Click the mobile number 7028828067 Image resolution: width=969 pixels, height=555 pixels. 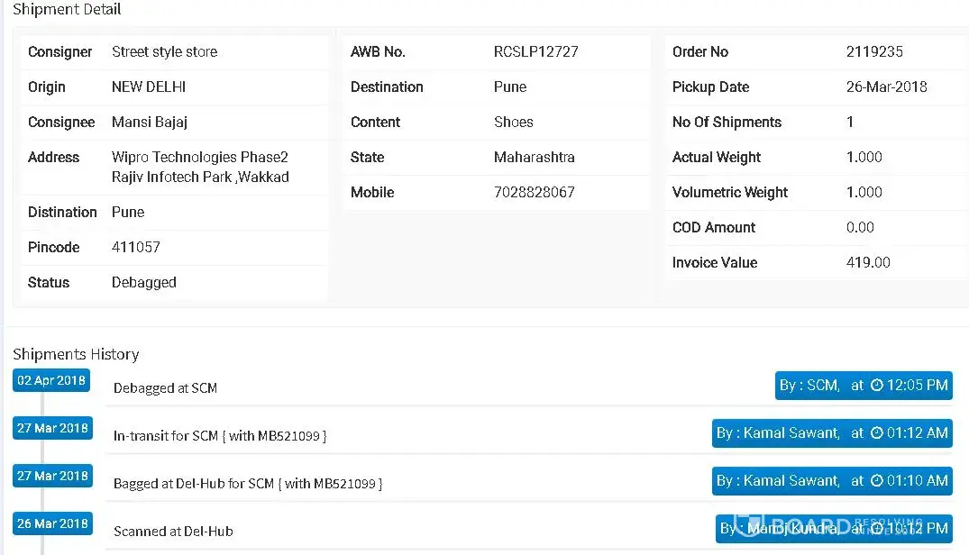tap(534, 193)
